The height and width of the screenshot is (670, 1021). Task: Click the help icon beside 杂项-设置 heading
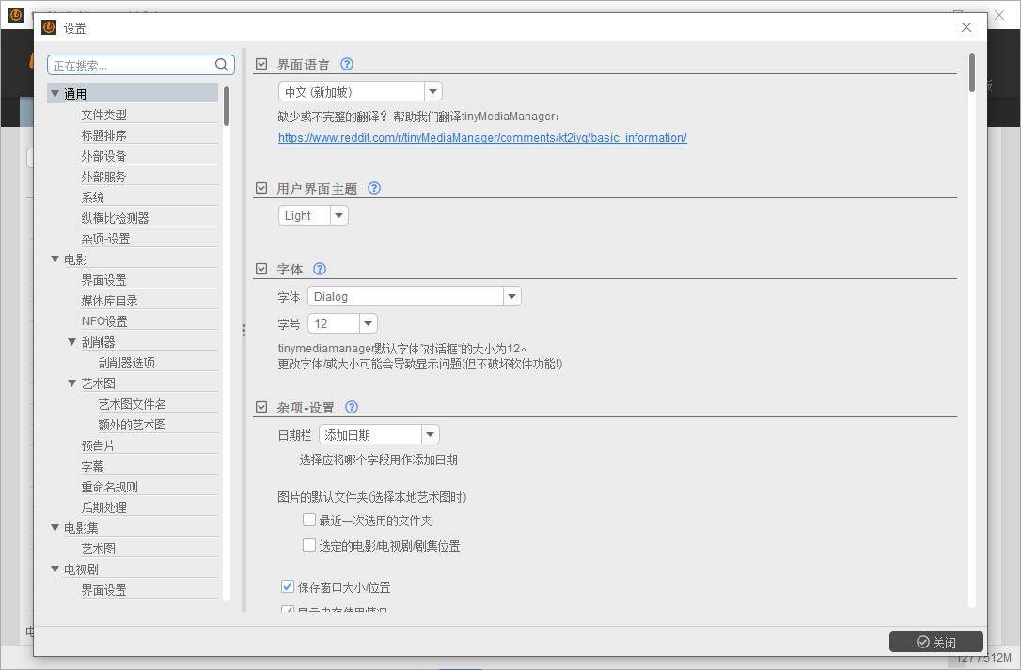(352, 407)
